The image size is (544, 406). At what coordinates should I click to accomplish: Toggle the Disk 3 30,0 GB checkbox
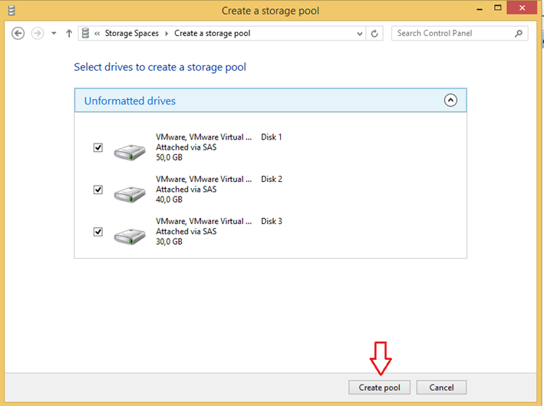(98, 232)
